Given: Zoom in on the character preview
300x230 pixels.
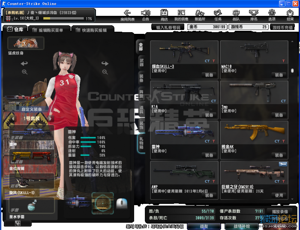Looking at the screenshot, I should tap(25, 72).
